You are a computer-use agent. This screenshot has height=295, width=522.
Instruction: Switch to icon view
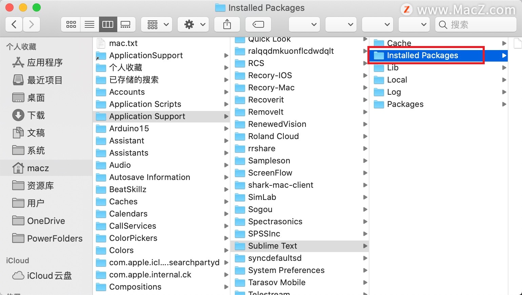click(x=71, y=24)
